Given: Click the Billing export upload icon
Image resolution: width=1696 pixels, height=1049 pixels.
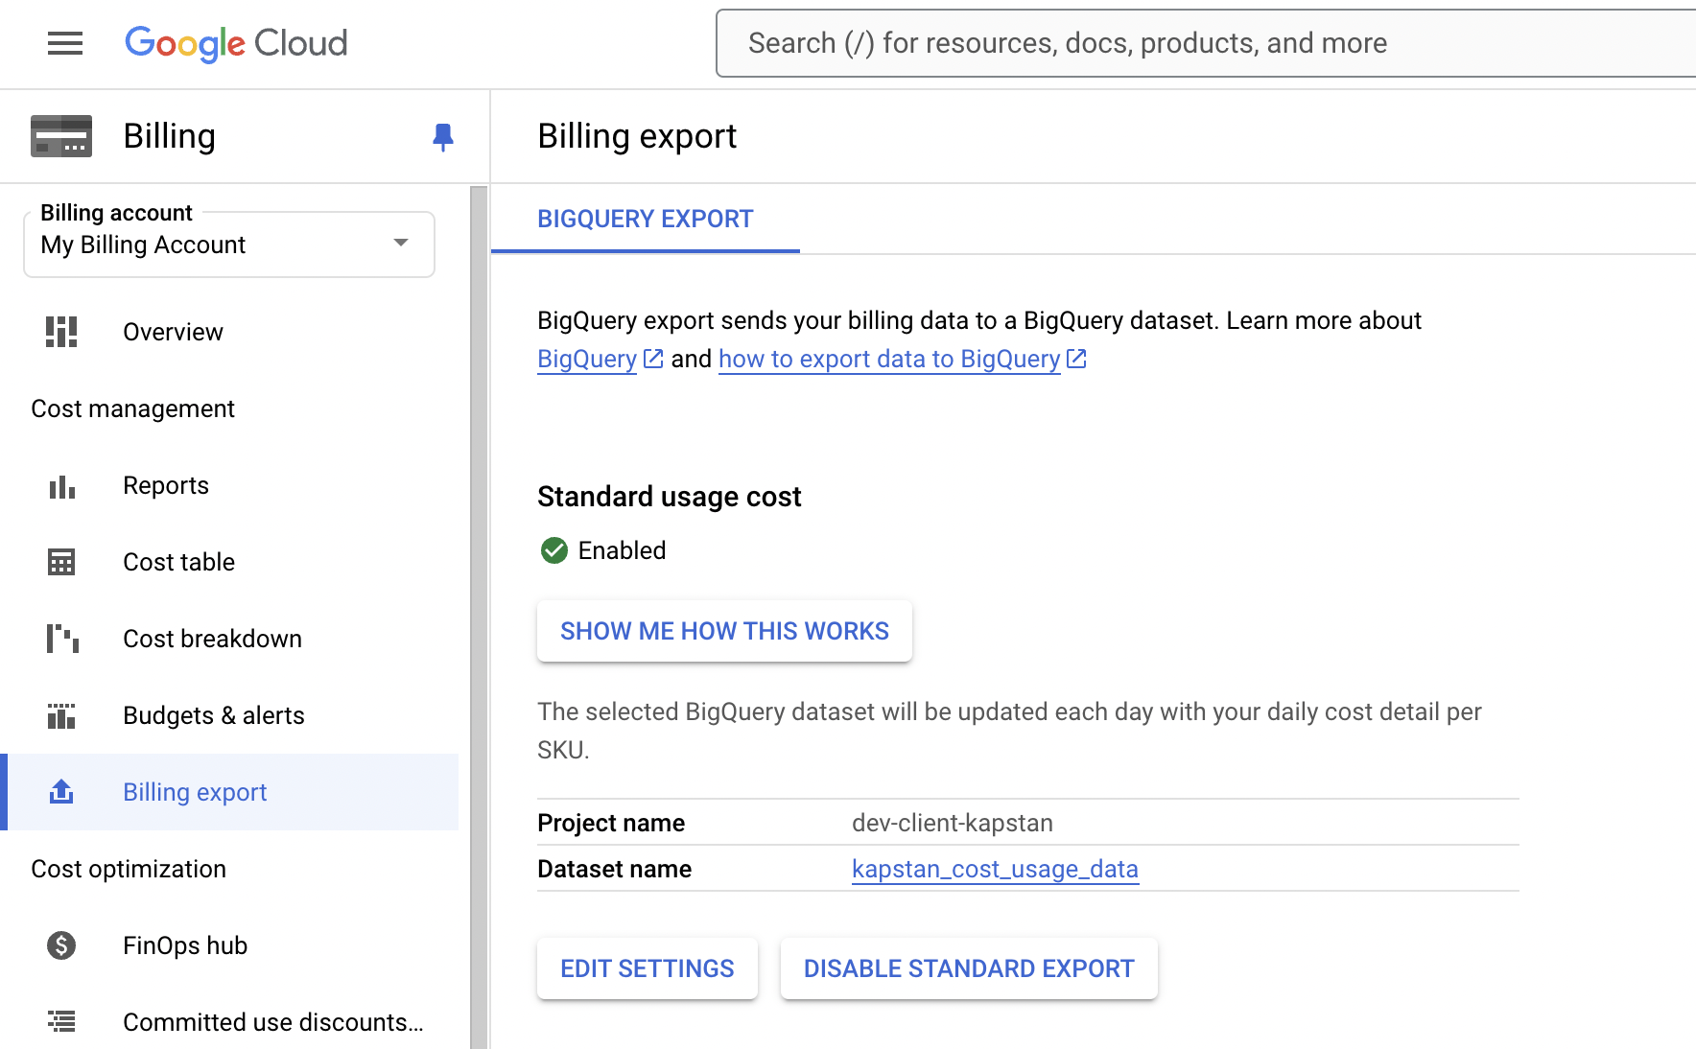Looking at the screenshot, I should coord(61,792).
